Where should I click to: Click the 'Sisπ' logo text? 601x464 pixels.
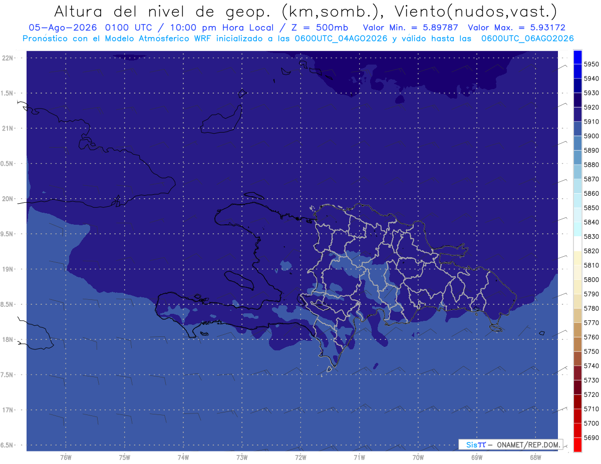(476, 444)
